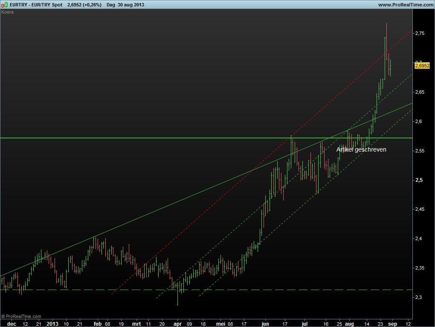Image resolution: width=435 pixels, height=327 pixels.
Task: Select the 'Artikel geschreven' text annotation
Action: (x=361, y=149)
